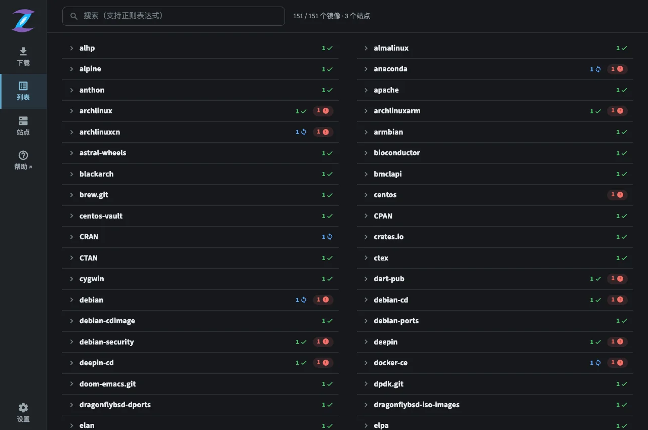648x430 pixels.
Task: Open 设置 settings in sidebar
Action: 23,412
